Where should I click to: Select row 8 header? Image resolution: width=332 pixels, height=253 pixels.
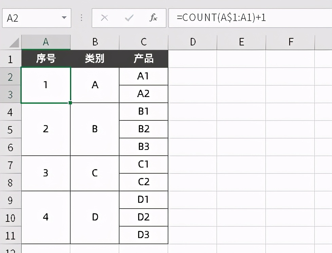coord(11,182)
